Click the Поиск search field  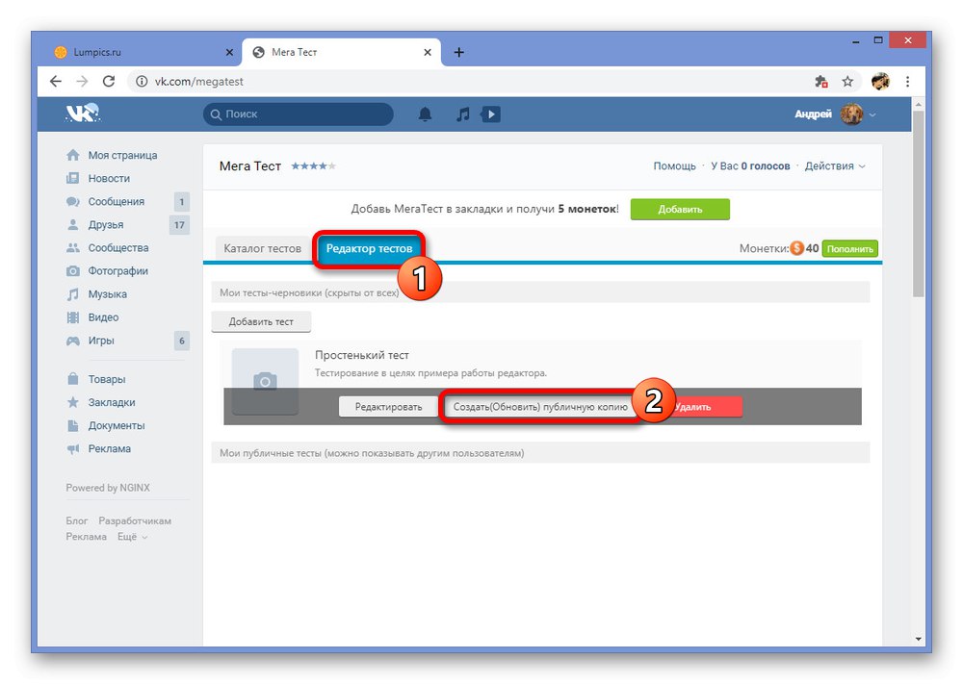point(299,114)
